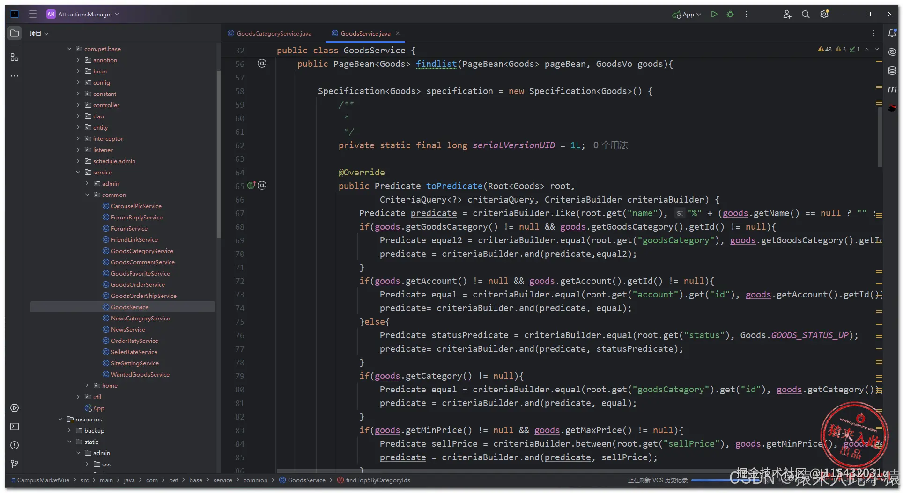Collapse the common package

(87, 195)
